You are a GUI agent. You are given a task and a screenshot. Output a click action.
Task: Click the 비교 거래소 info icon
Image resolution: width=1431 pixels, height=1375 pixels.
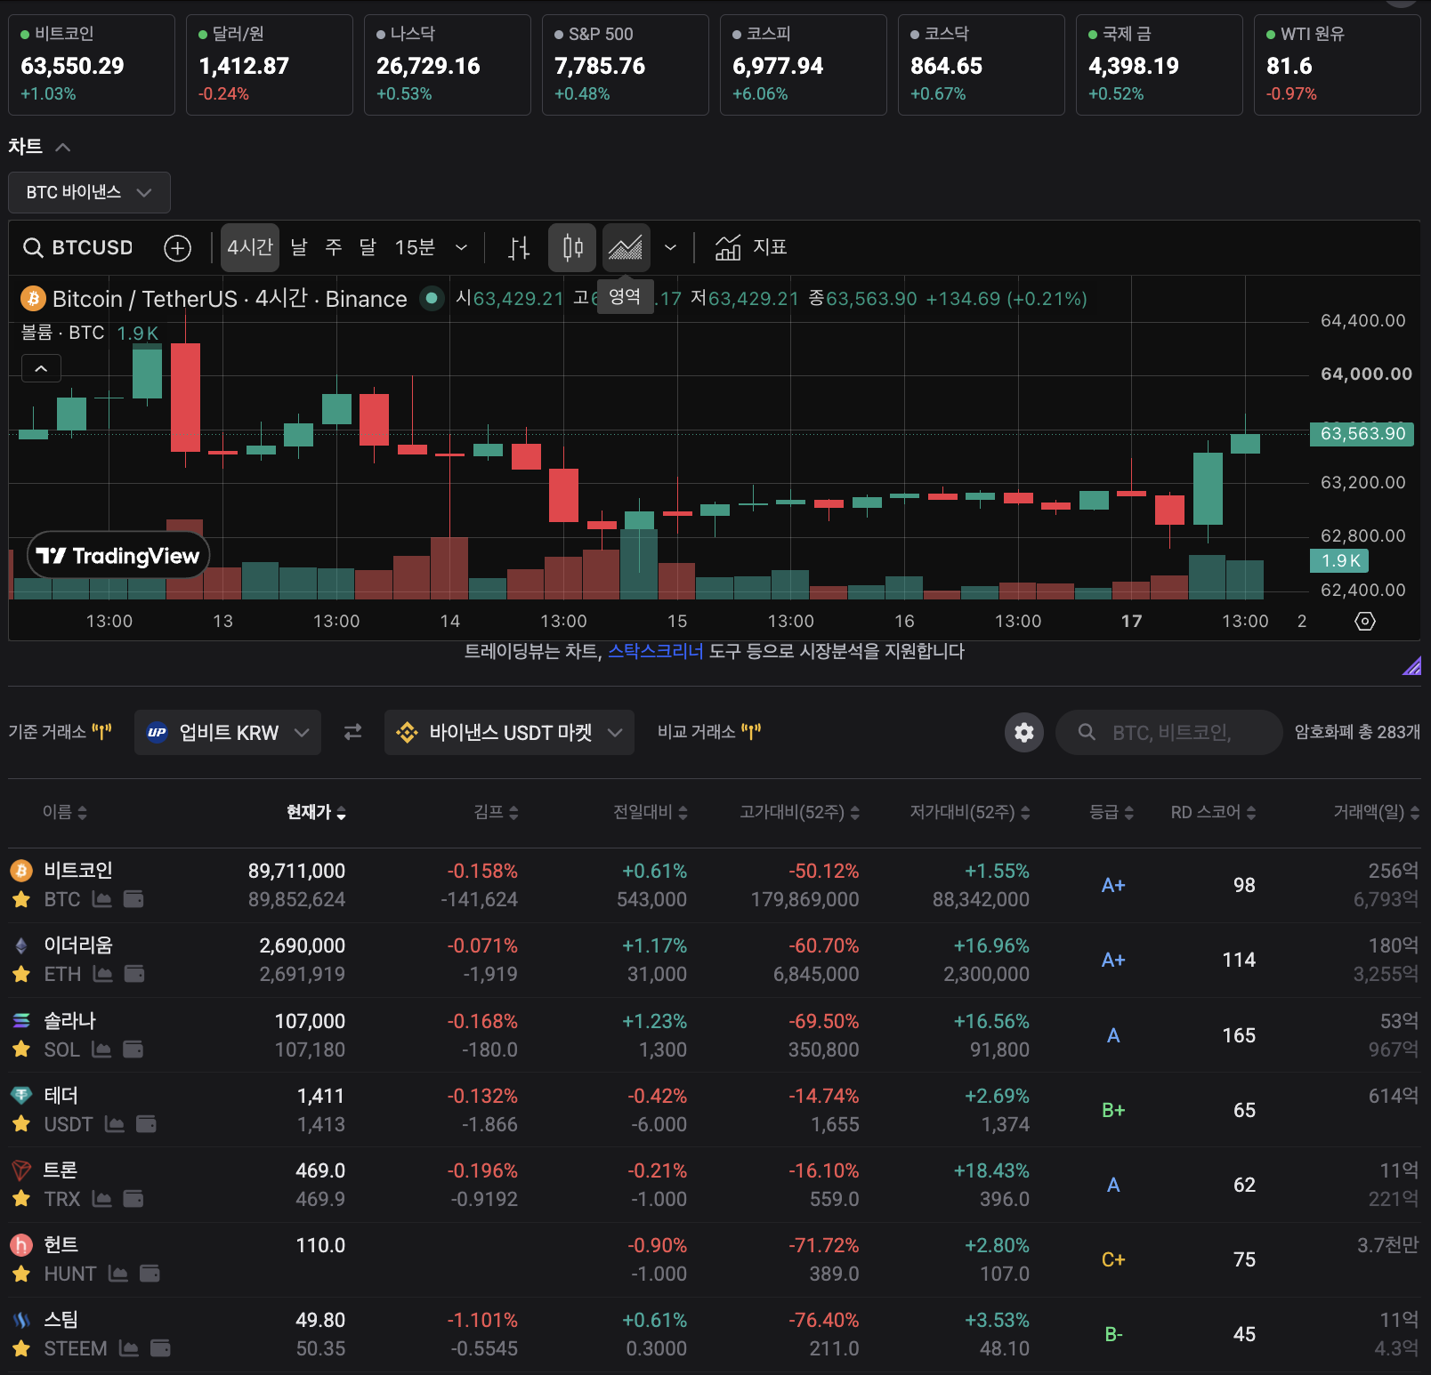751,732
